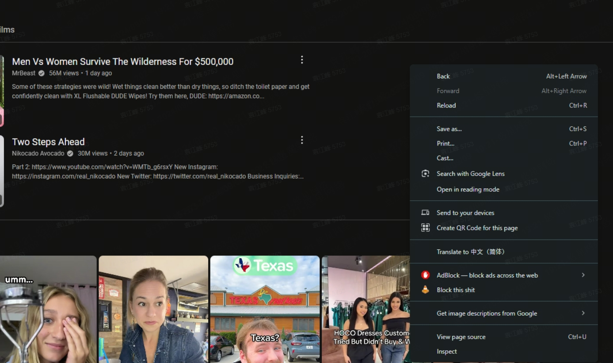Choose the greyed Forward menu entry

pyautogui.click(x=504, y=91)
